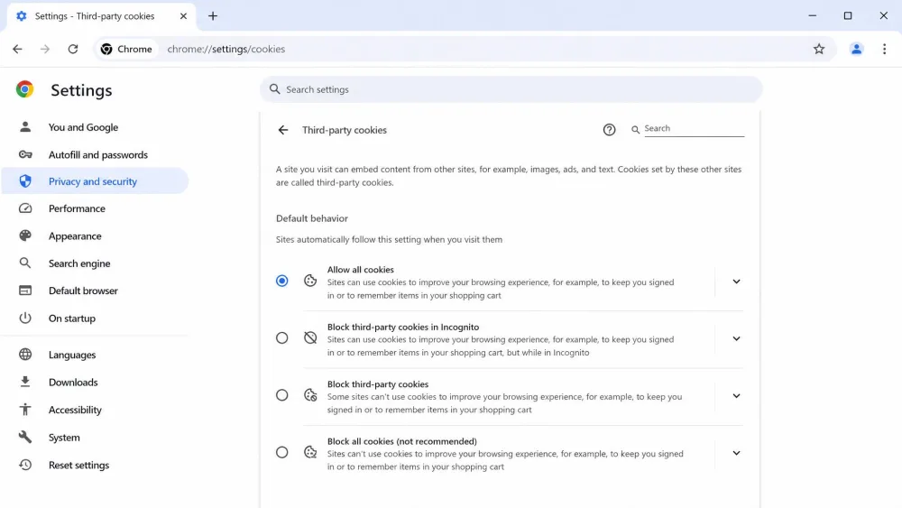Open the profile avatar menu

(x=856, y=49)
